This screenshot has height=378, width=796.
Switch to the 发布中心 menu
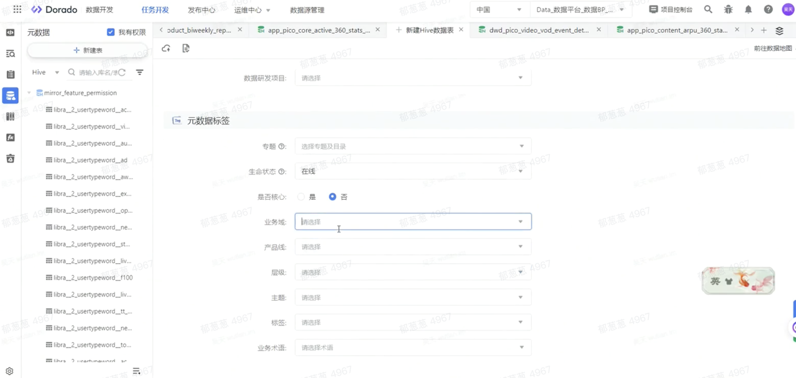[x=201, y=10]
